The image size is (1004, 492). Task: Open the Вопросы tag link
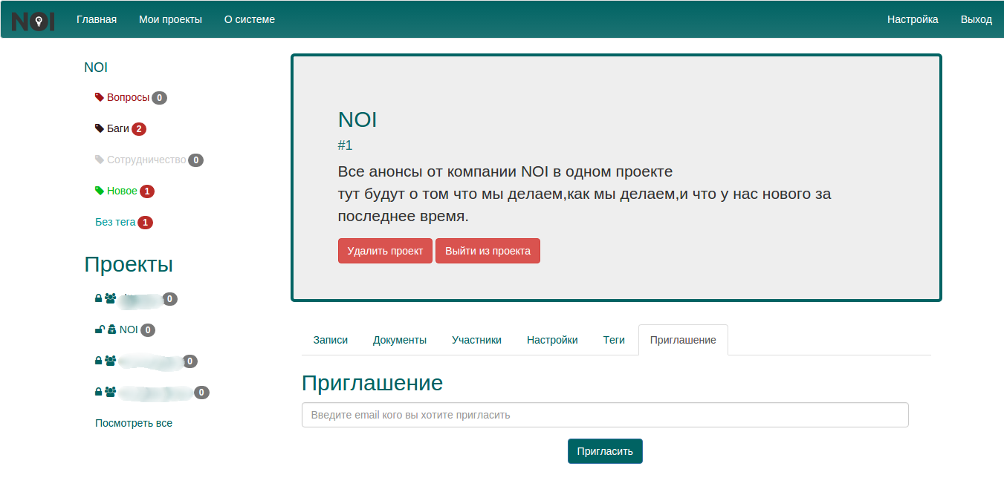128,97
